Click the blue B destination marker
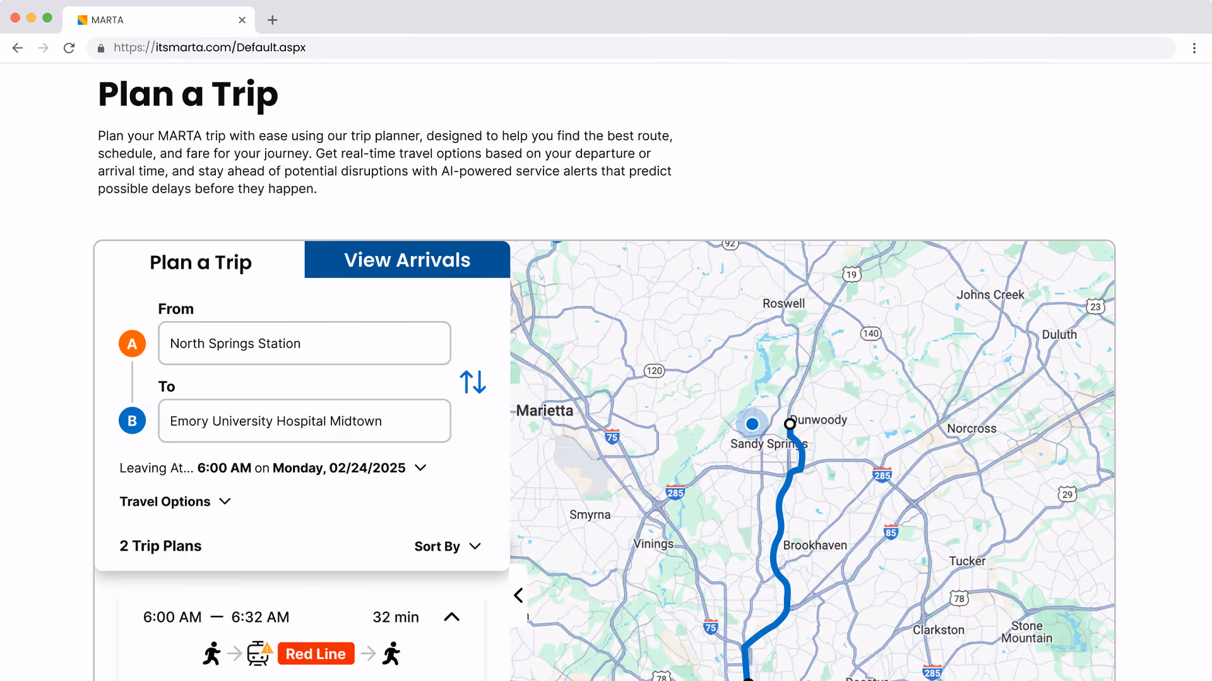This screenshot has width=1212, height=681. [x=132, y=421]
